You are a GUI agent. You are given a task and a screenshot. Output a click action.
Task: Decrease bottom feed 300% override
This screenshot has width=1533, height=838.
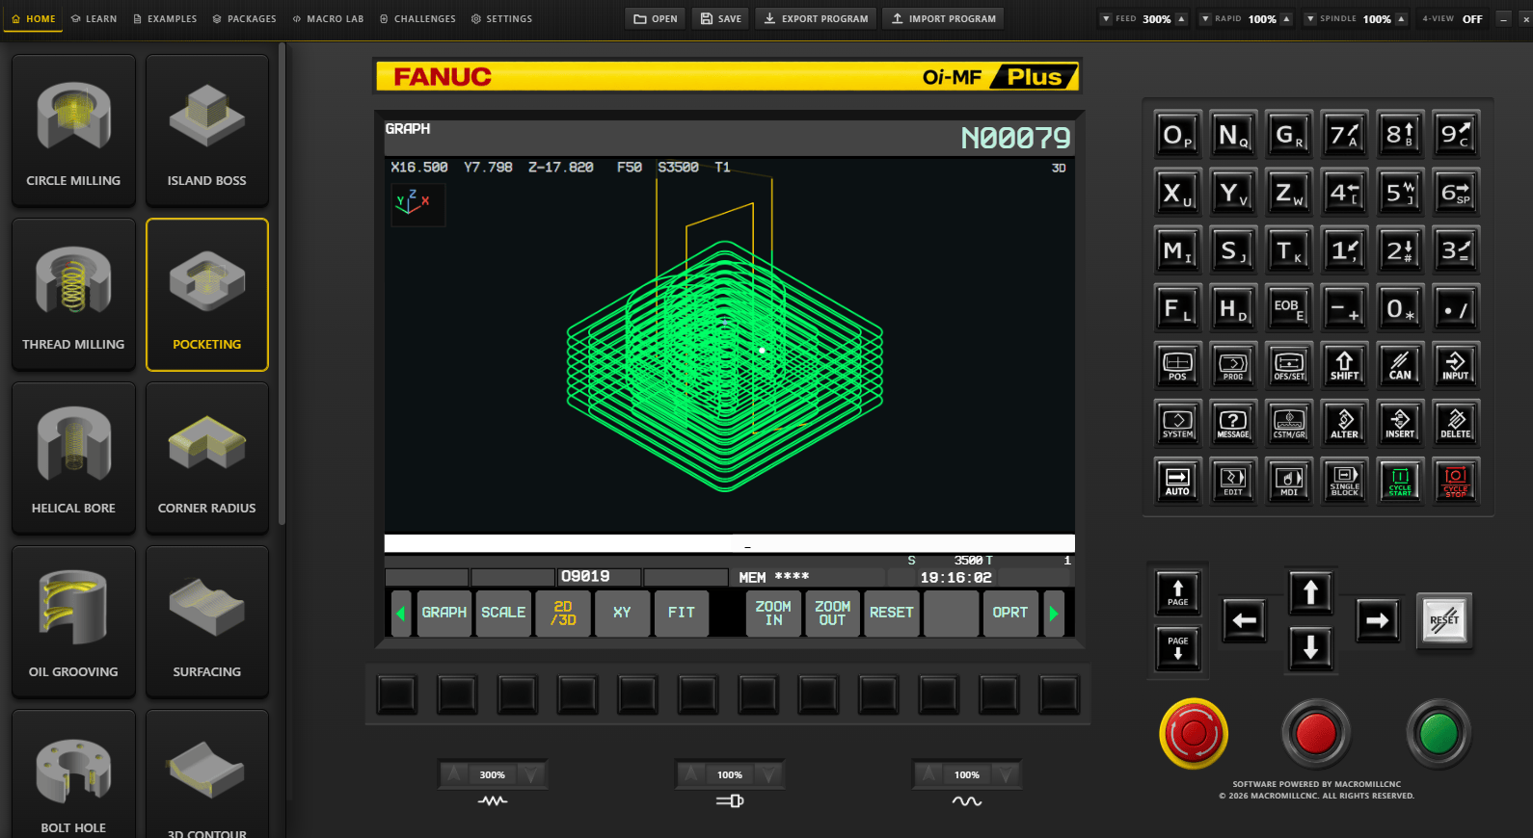pyautogui.click(x=530, y=774)
